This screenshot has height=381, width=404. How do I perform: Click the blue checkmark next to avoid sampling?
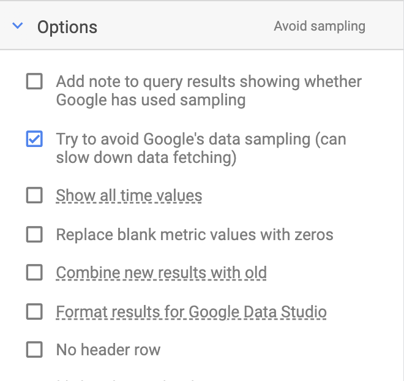point(34,138)
